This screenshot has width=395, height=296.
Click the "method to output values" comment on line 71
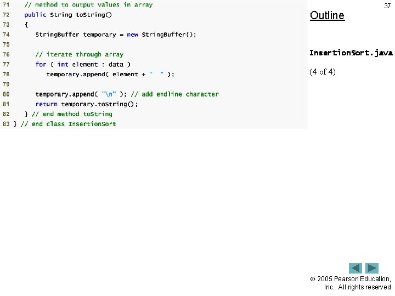tap(88, 5)
